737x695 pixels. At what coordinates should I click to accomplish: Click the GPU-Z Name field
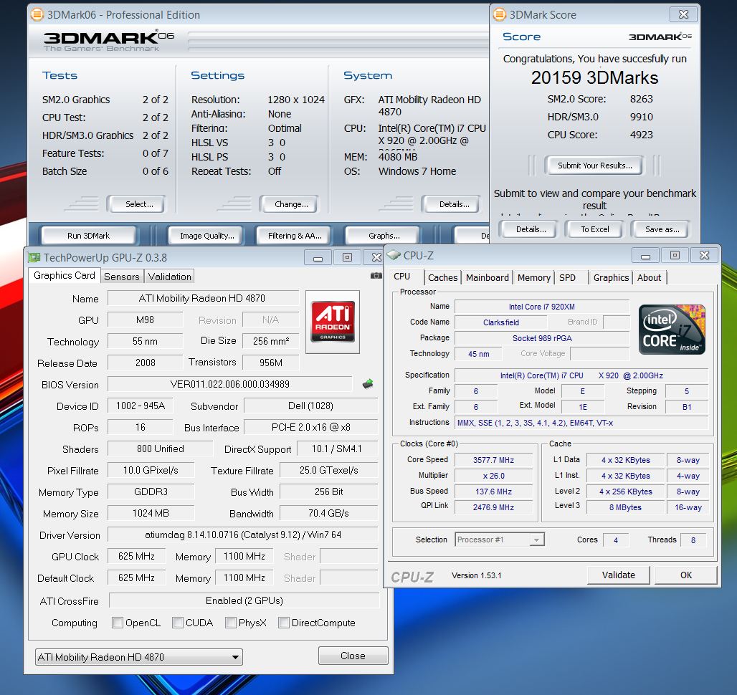point(203,298)
